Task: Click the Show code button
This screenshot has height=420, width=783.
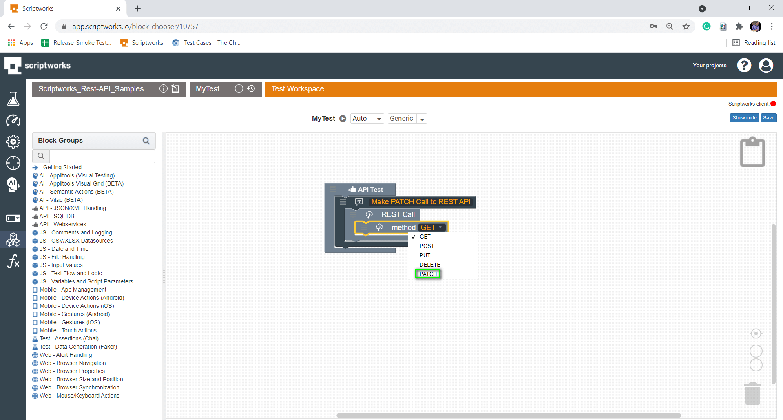Action: pyautogui.click(x=744, y=117)
